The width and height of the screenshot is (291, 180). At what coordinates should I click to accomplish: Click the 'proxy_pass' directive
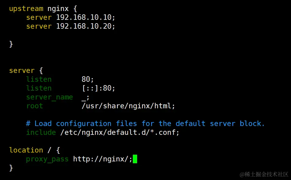pyautogui.click(x=47, y=159)
